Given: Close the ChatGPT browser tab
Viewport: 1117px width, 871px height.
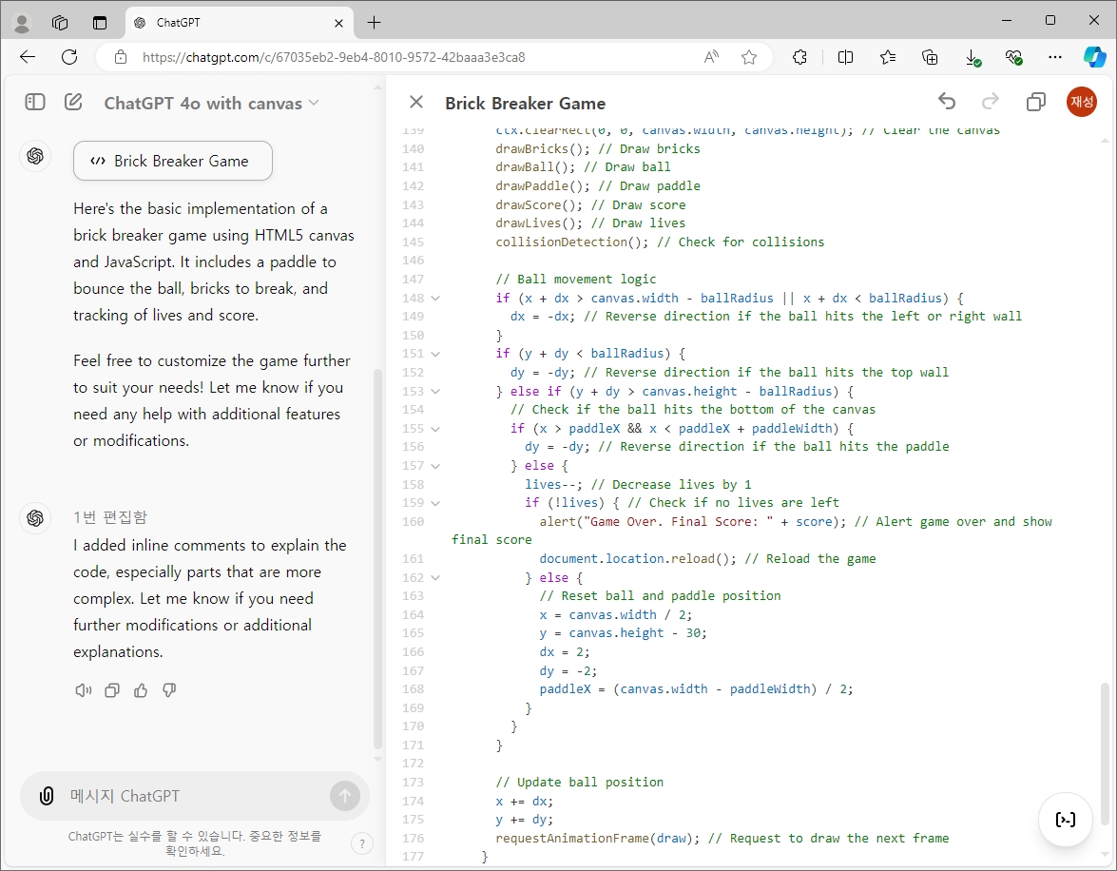Looking at the screenshot, I should pyautogui.click(x=339, y=23).
